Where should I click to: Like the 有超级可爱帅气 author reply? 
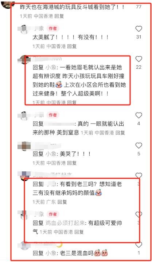point(139,214)
